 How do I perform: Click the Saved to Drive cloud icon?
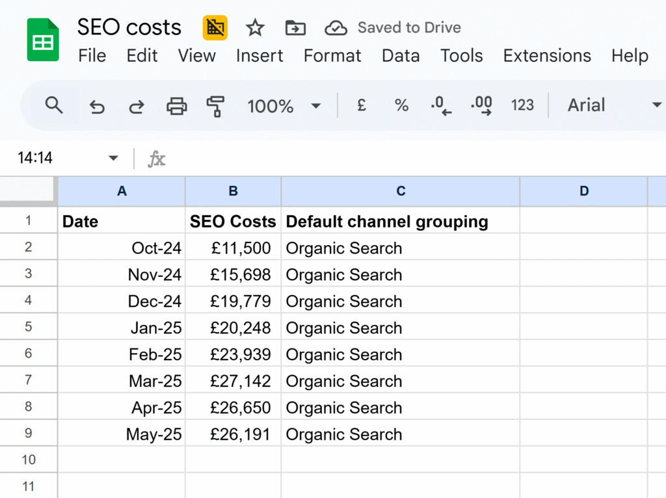(x=336, y=28)
